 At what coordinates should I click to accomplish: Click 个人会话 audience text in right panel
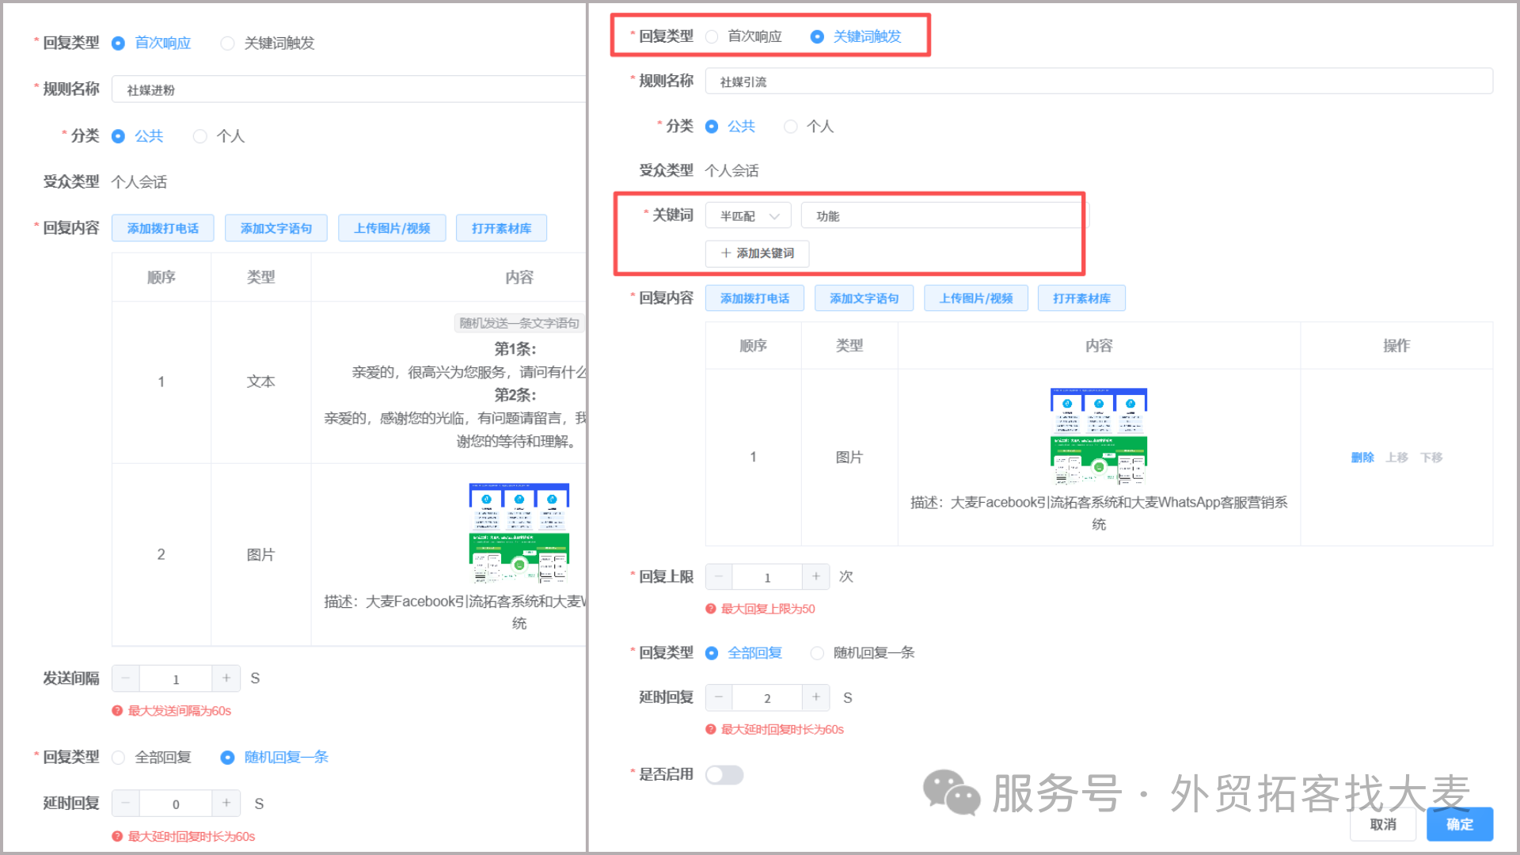[731, 171]
